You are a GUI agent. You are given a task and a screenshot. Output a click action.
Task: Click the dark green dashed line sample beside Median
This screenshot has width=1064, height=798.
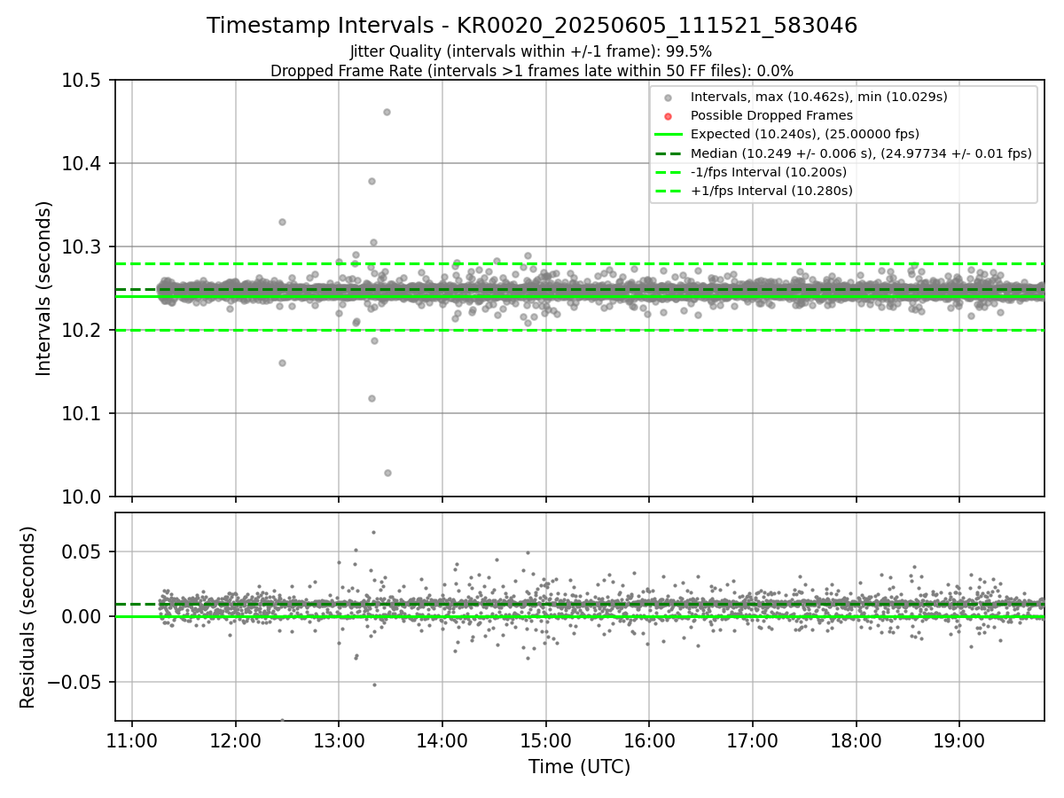click(668, 153)
